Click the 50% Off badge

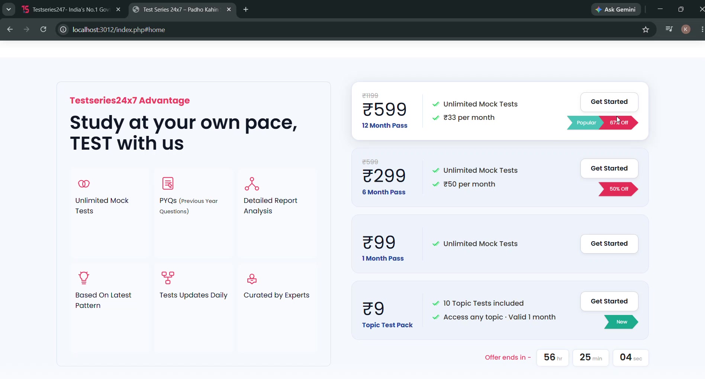618,189
